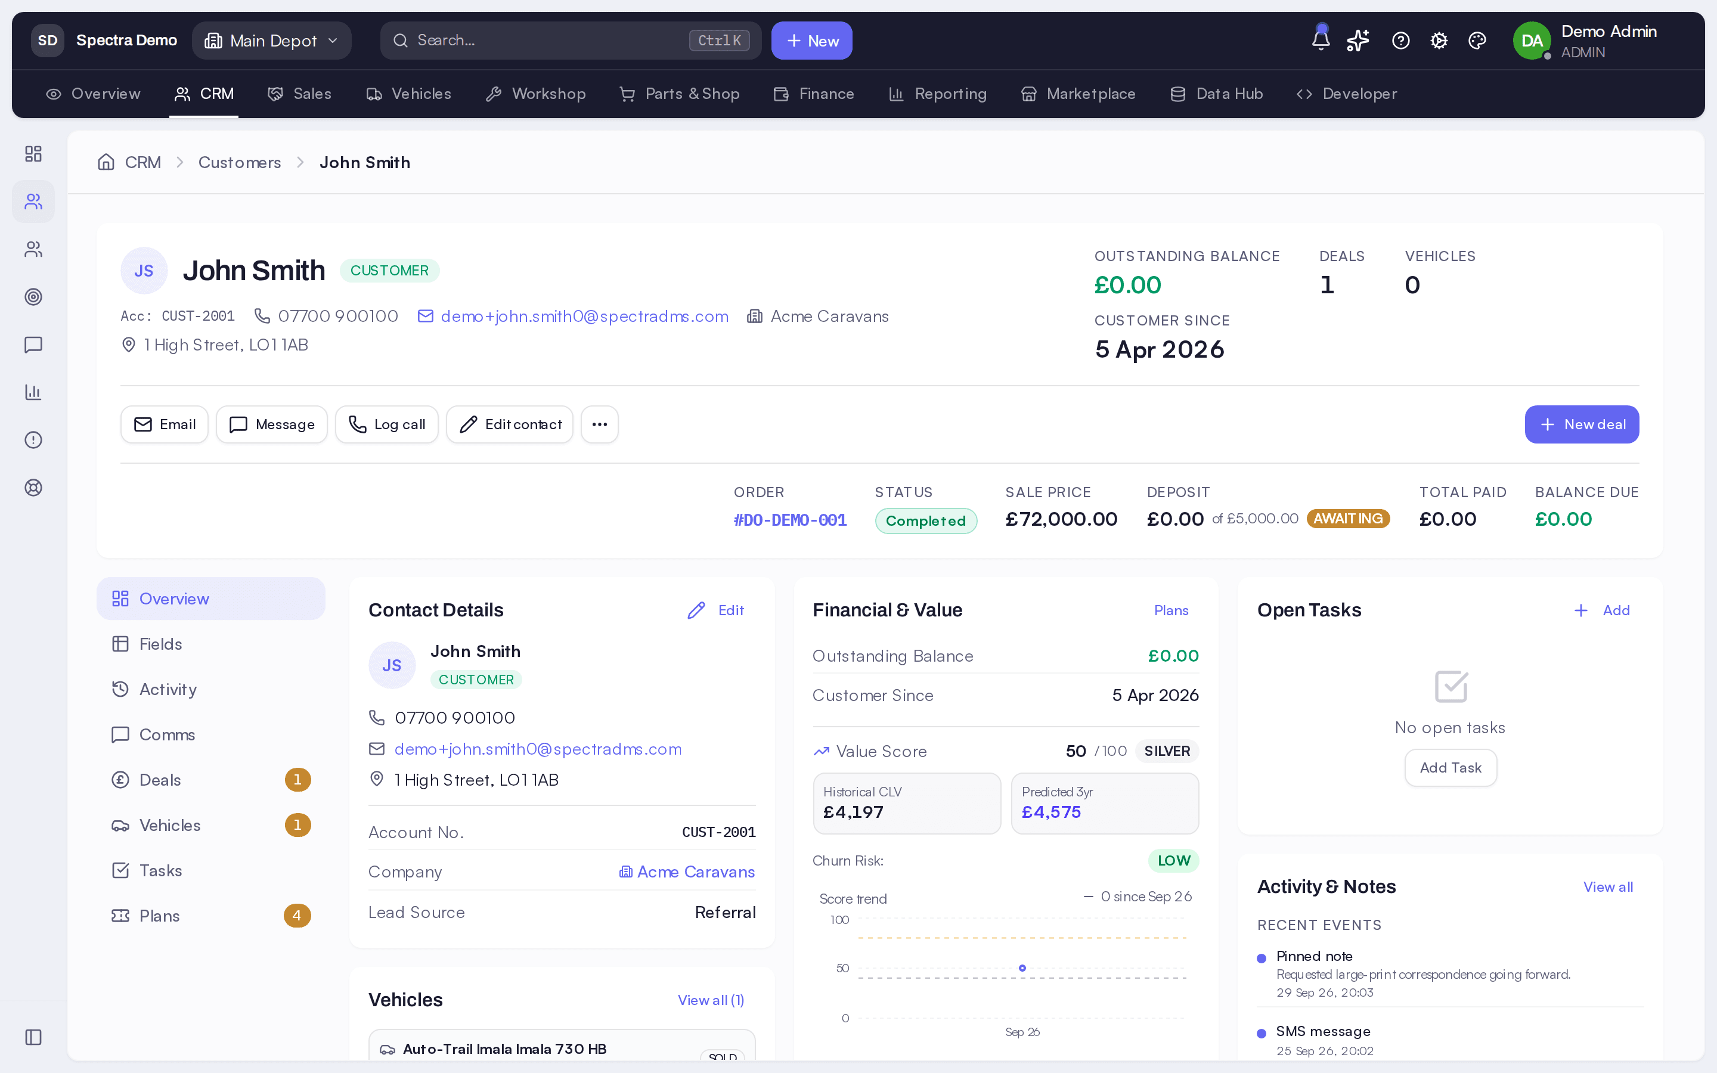This screenshot has height=1073, width=1717.
Task: Open the Reporting navigation tab
Action: pyautogui.click(x=937, y=94)
